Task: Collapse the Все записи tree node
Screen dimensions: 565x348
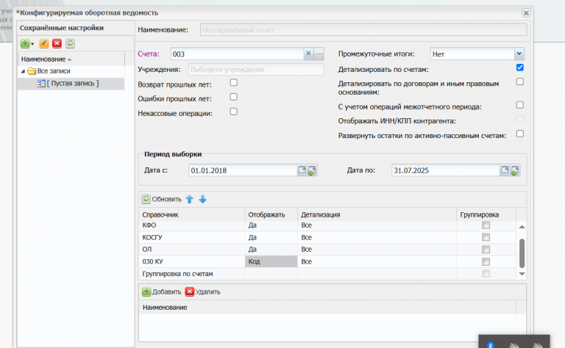Action: pos(23,71)
